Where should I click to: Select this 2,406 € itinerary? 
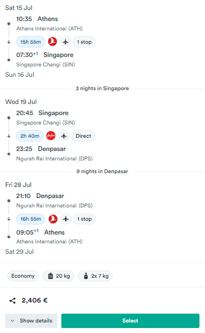tap(130, 321)
